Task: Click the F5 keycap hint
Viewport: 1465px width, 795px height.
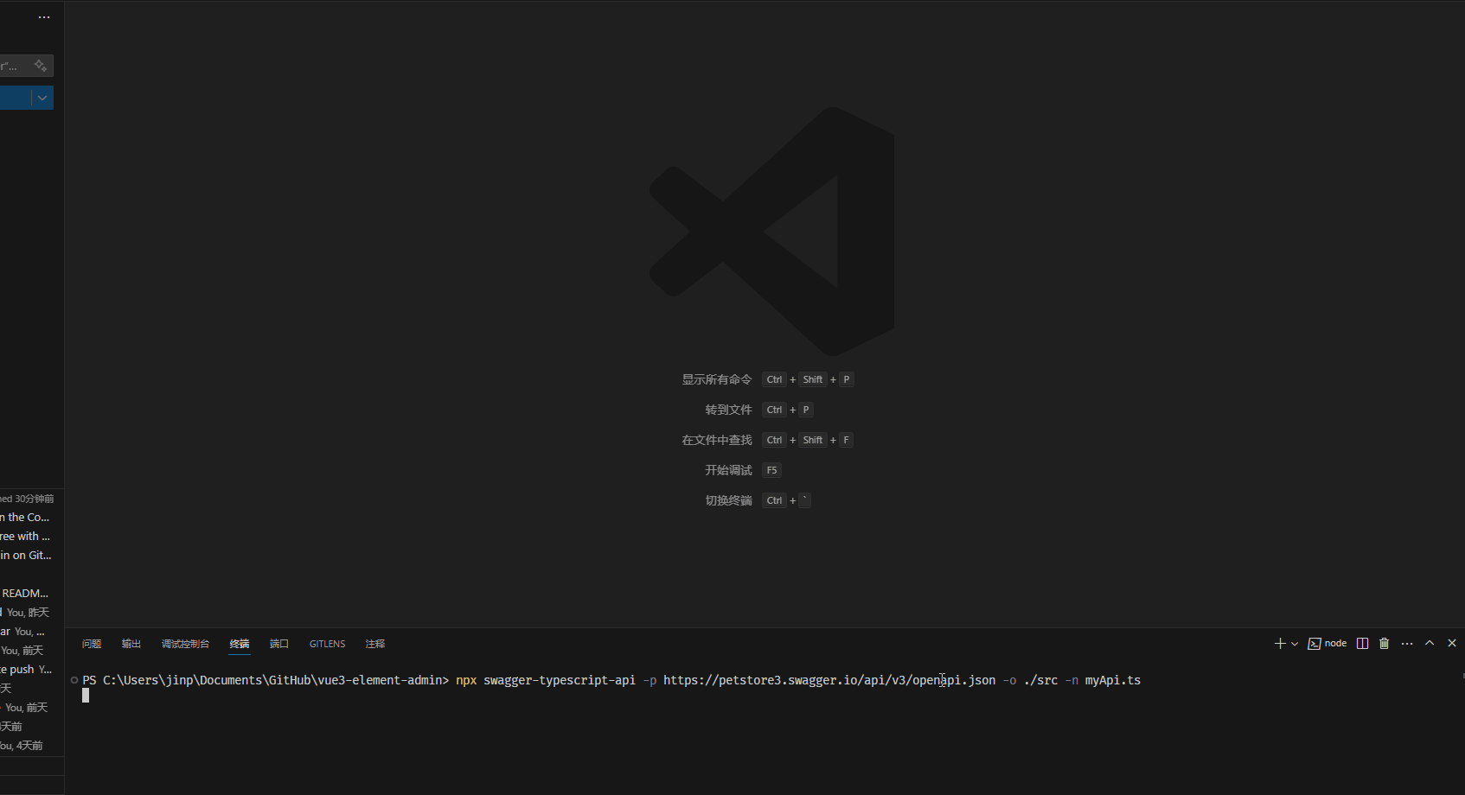Action: pyautogui.click(x=771, y=470)
